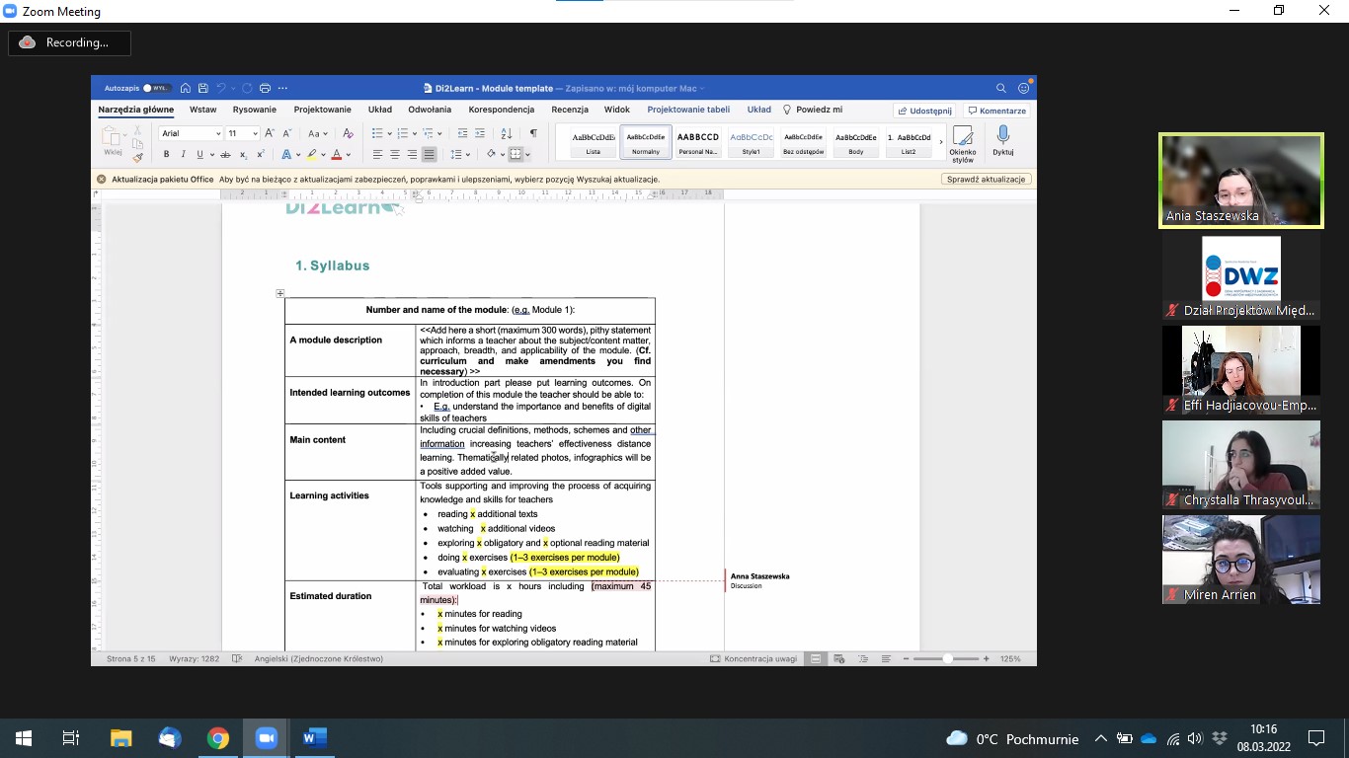Click the Increase indent icon
This screenshot has width=1349, height=758.
coord(480,133)
